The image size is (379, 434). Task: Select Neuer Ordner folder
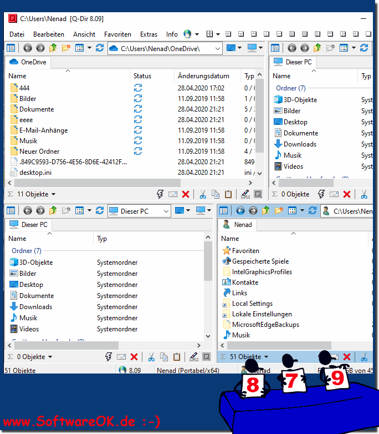(39, 152)
